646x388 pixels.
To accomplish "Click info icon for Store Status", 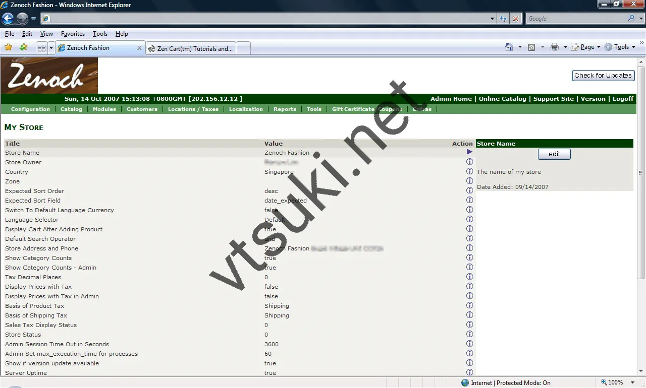I will click(469, 334).
